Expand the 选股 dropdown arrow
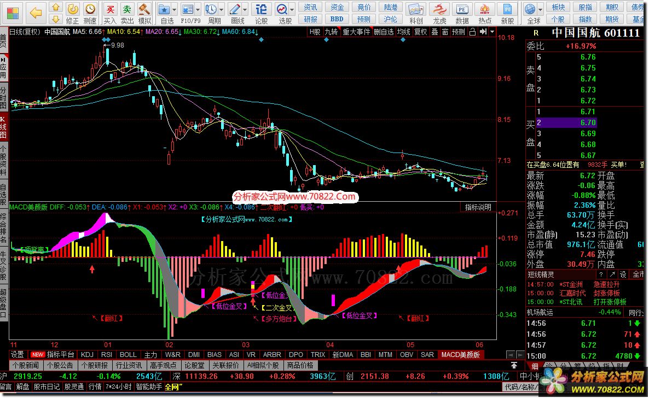The image size is (649, 398). (292, 9)
